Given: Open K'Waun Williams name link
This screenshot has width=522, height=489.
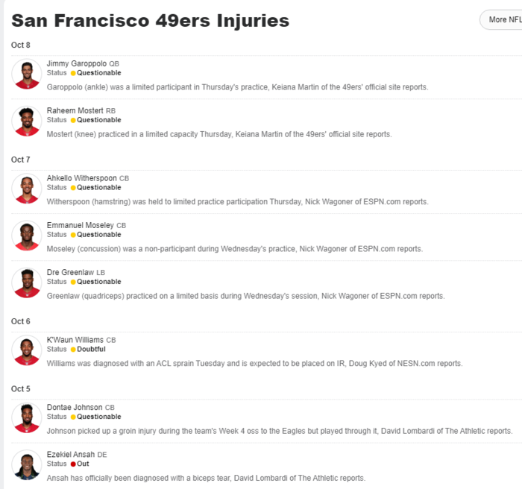Looking at the screenshot, I should (x=75, y=340).
